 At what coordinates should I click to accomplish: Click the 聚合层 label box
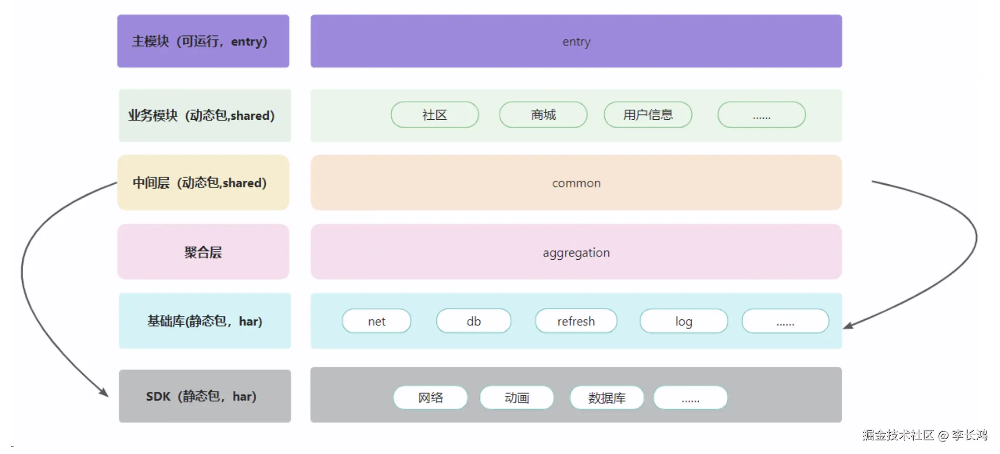click(203, 252)
